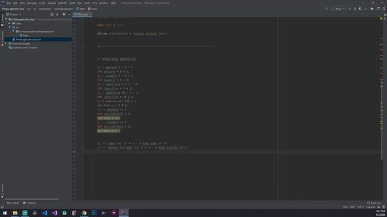Open Search Everywhere magnifier
This screenshot has height=217, width=387.
(384, 8)
